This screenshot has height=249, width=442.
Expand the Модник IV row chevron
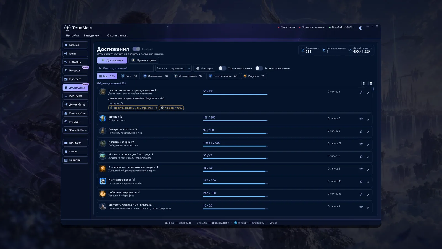[x=368, y=120]
